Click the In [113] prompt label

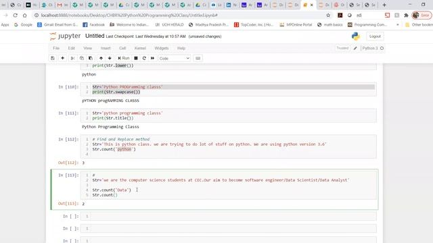68,175
